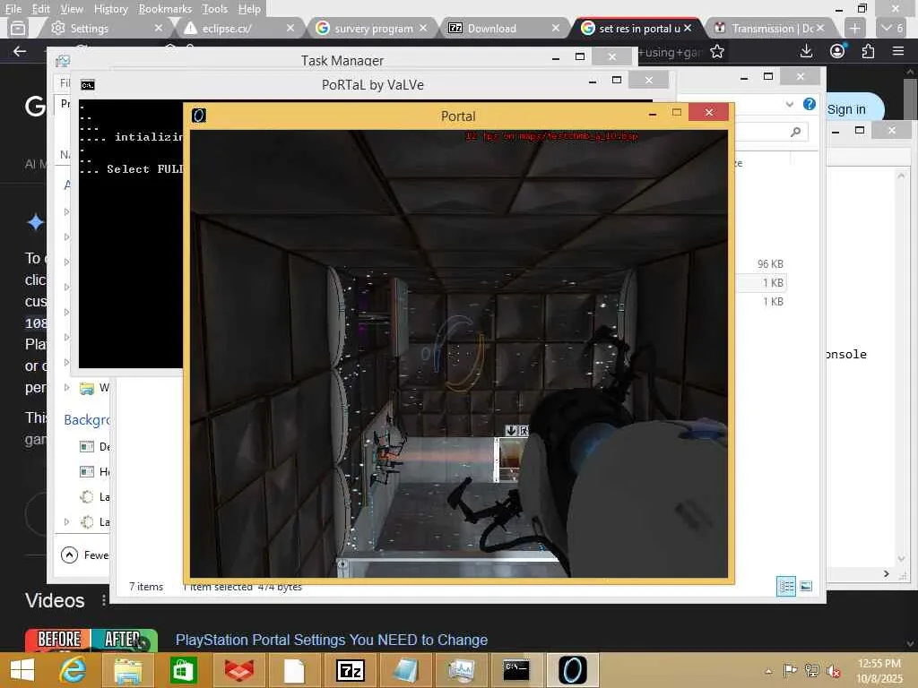
Task: Click the scroll-down arrow in right window
Action: (901, 558)
